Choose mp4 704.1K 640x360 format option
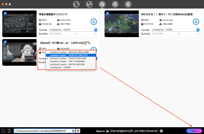This screenshot has width=204, height=134. coord(71,61)
